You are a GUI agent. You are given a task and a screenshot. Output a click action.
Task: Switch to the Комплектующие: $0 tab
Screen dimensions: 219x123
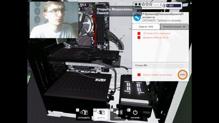174,27
